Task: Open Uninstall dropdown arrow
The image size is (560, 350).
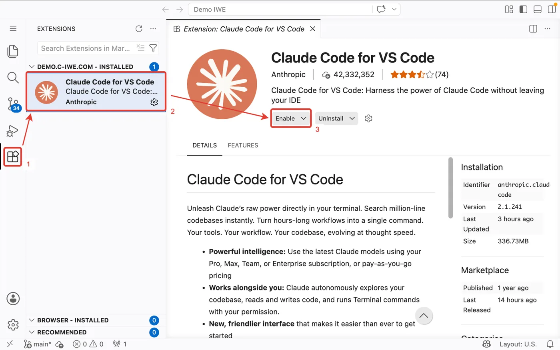Action: pos(352,118)
